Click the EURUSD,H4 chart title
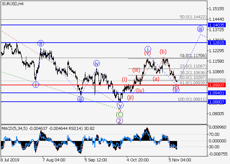This screenshot has height=164, width=230. tap(12, 4)
